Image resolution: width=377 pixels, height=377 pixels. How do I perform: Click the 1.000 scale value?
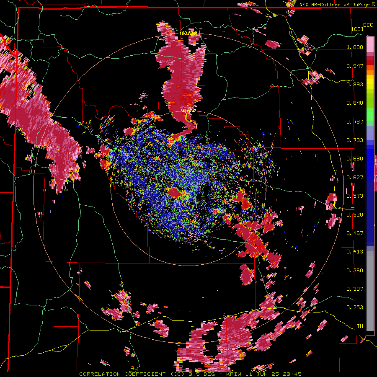coord(355,47)
